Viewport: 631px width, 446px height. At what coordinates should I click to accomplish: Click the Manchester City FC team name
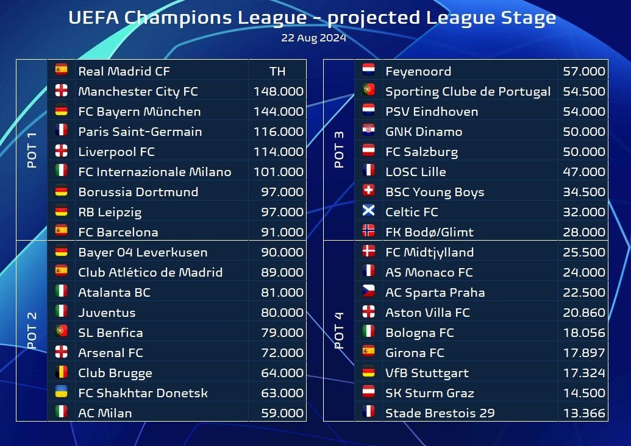point(138,91)
